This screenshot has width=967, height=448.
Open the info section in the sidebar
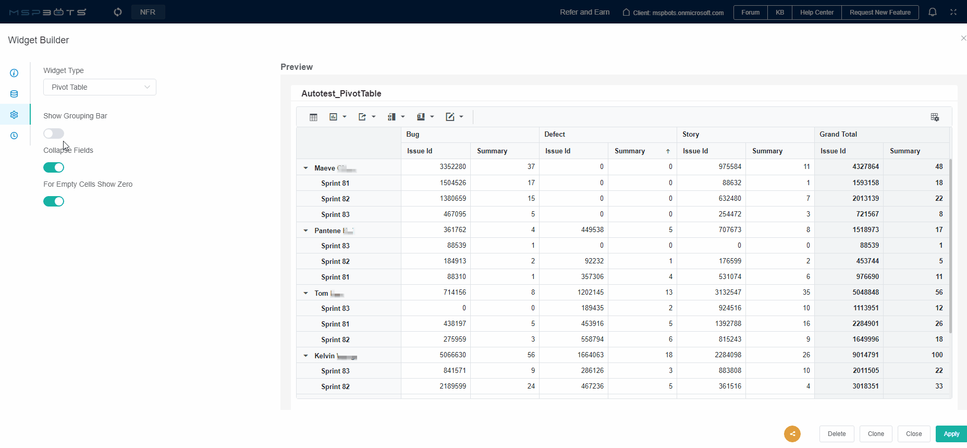click(14, 73)
